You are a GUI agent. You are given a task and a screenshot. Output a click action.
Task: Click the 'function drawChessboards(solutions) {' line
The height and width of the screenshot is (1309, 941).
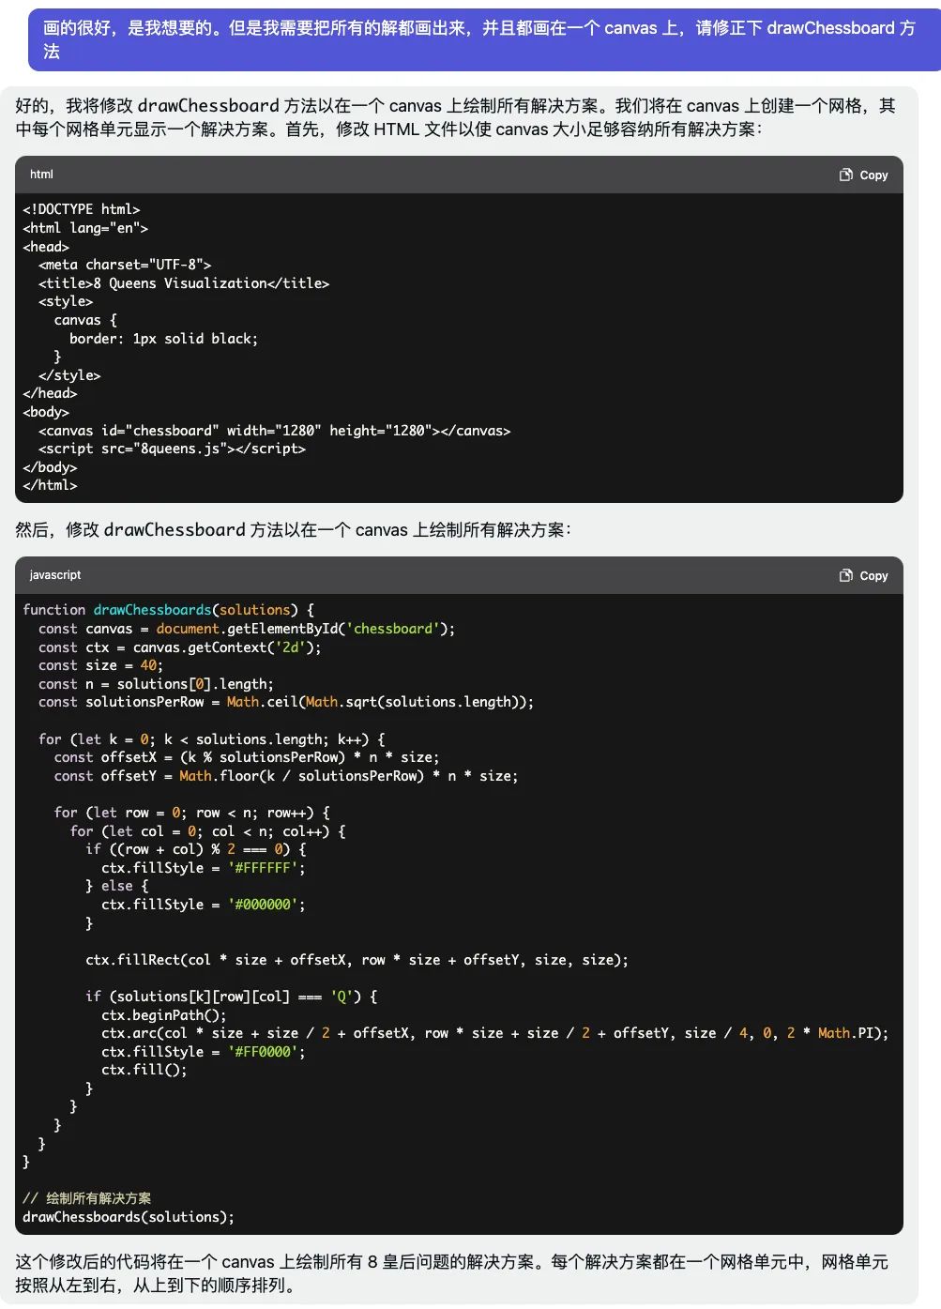[x=169, y=610]
